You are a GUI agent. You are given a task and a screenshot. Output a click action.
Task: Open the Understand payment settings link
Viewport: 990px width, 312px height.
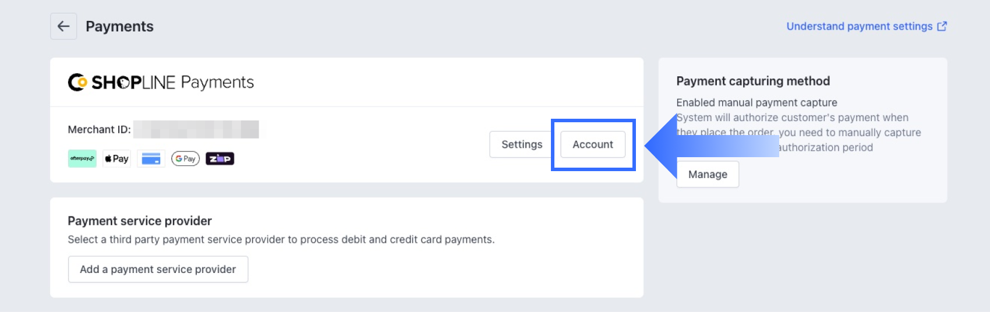(860, 26)
